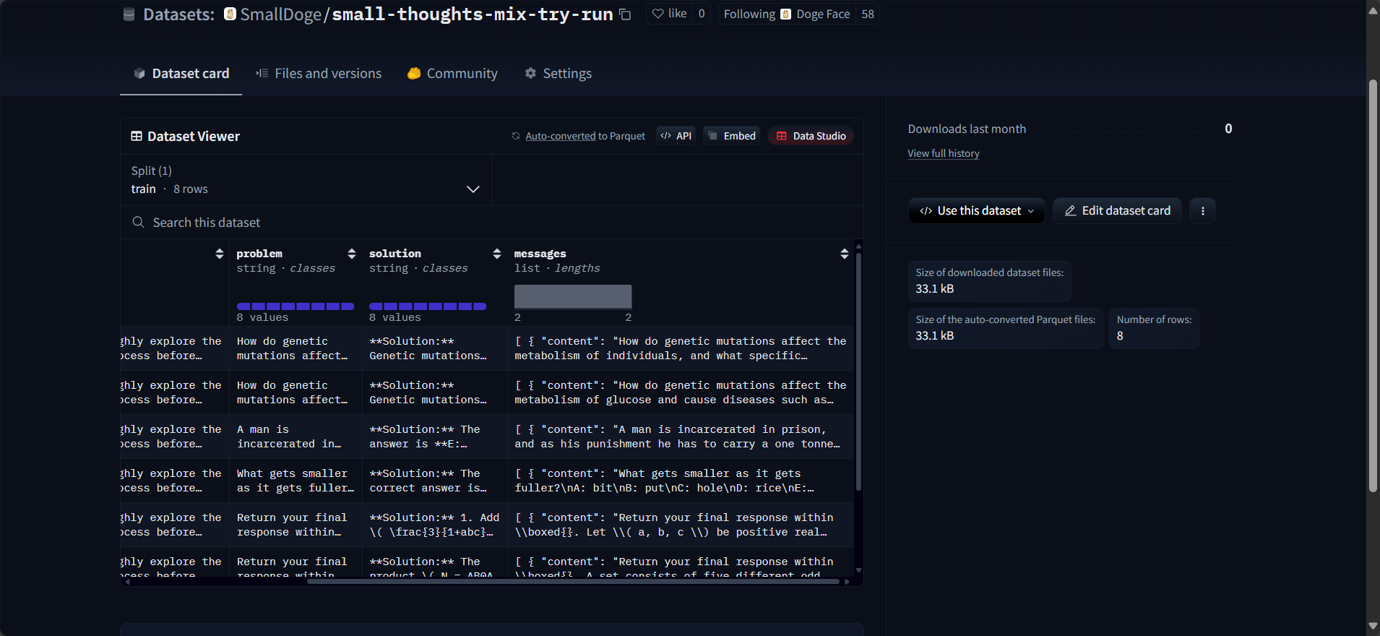Image resolution: width=1380 pixels, height=636 pixels.
Task: Select the solution cell '1. Add \( \frac{3}{1+abc}…'
Action: click(x=435, y=525)
